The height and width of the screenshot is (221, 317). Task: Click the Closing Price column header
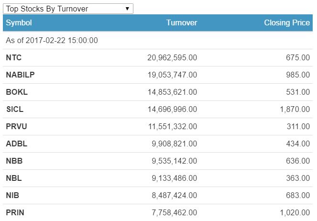point(286,23)
